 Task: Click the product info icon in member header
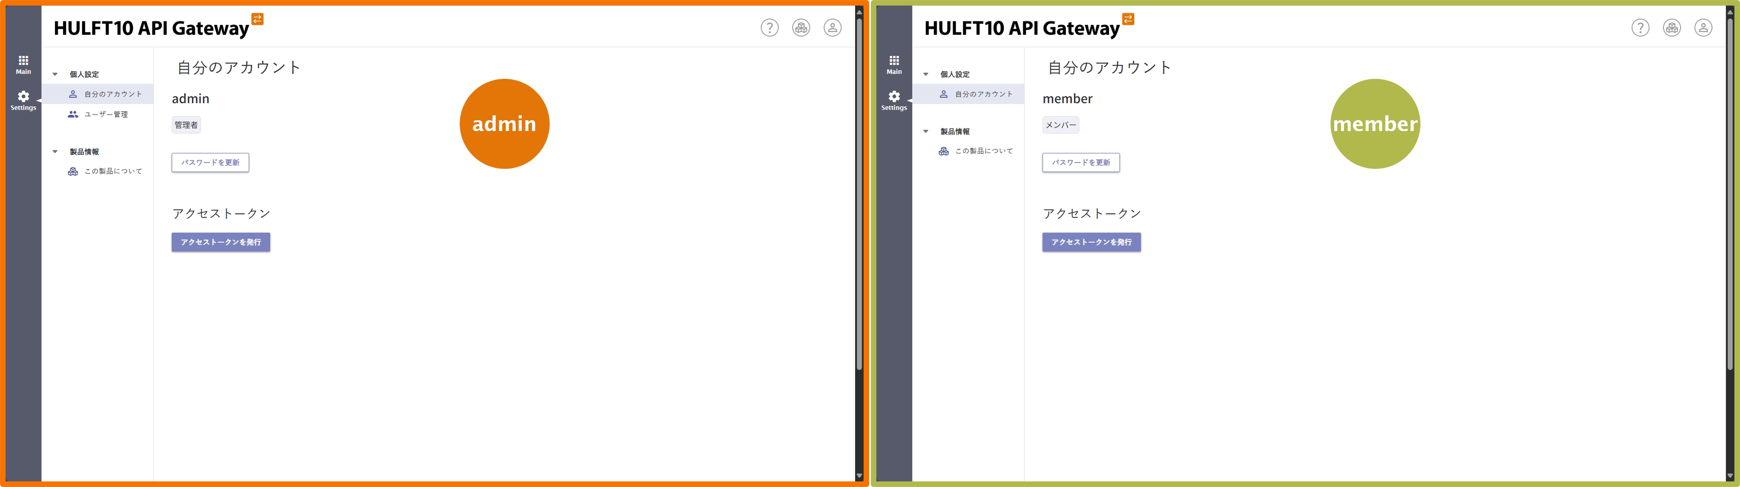tap(1672, 28)
